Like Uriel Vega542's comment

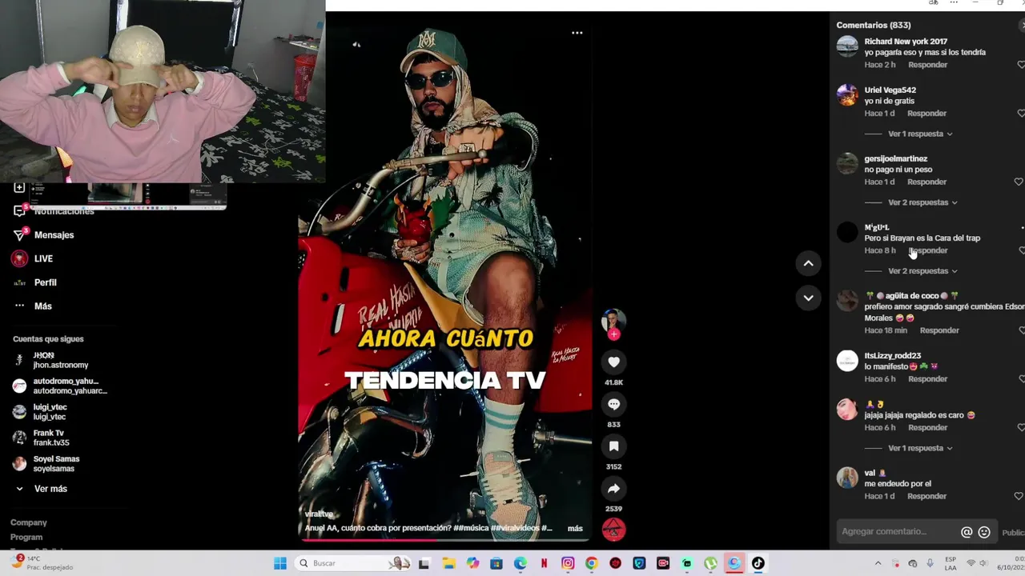(1020, 113)
